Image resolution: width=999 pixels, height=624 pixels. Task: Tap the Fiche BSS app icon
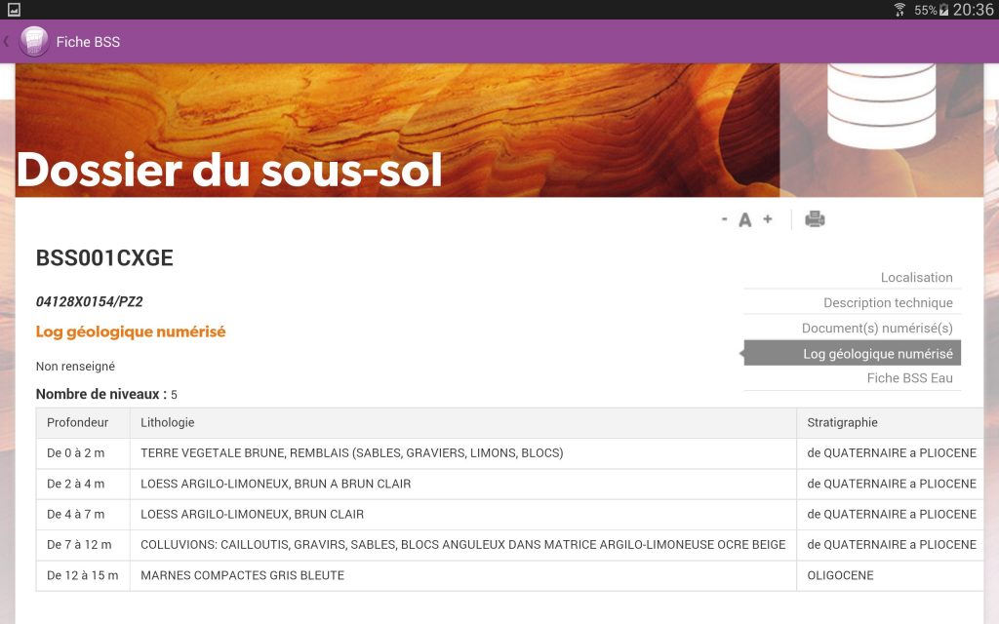[x=34, y=41]
